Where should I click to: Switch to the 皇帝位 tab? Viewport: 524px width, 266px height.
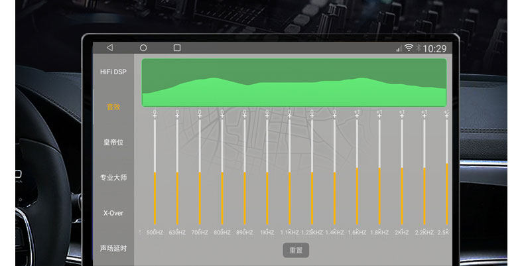113,143
